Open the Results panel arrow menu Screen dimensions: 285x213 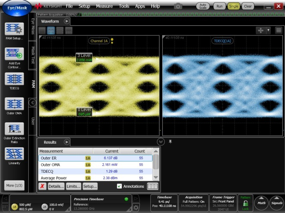pos(67,142)
